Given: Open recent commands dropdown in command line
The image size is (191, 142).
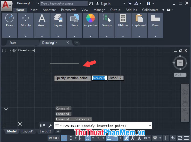Looking at the screenshot, I should coord(61,126).
